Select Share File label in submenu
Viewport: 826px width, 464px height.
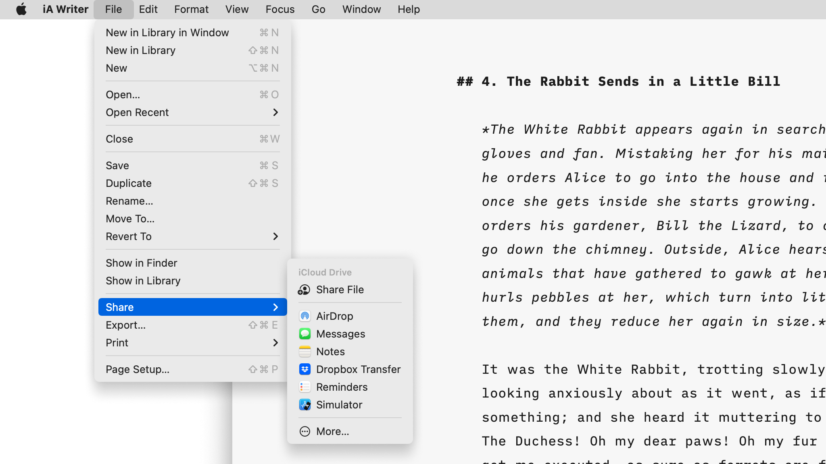340,290
